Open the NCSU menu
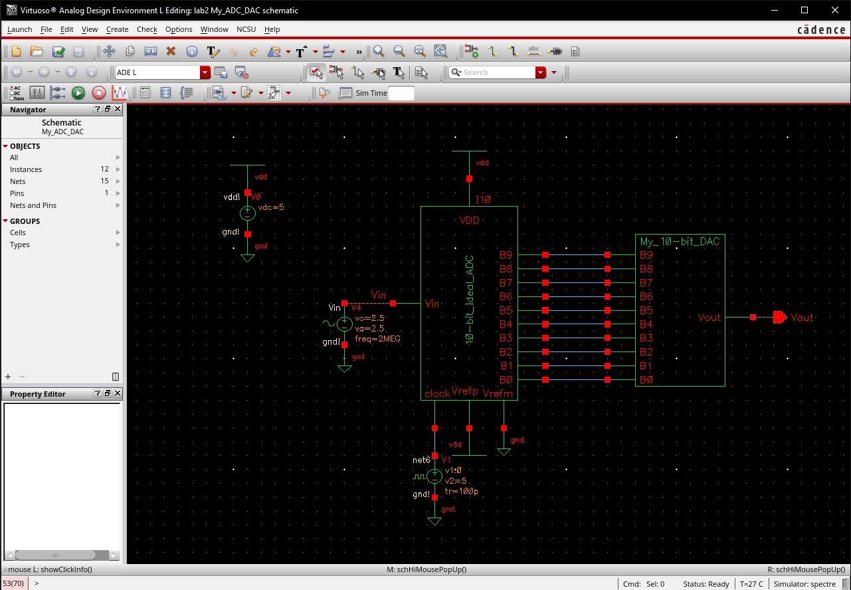This screenshot has width=851, height=590. (x=246, y=29)
